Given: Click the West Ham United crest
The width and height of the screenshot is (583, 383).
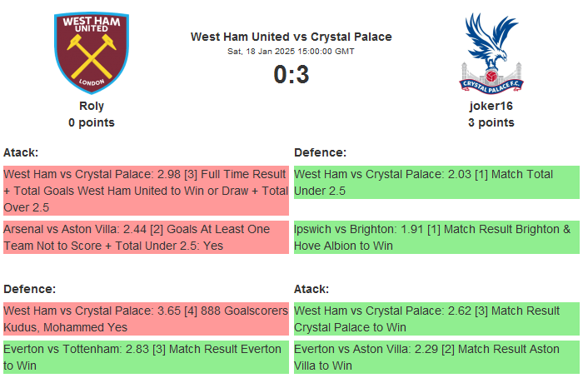Looking at the screenshot, I should click(x=92, y=52).
